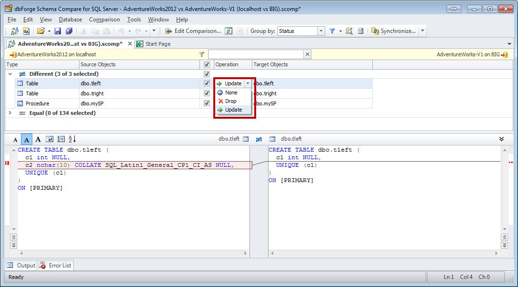
Task: Open the Update operation dropdown arrow
Action: (248, 83)
